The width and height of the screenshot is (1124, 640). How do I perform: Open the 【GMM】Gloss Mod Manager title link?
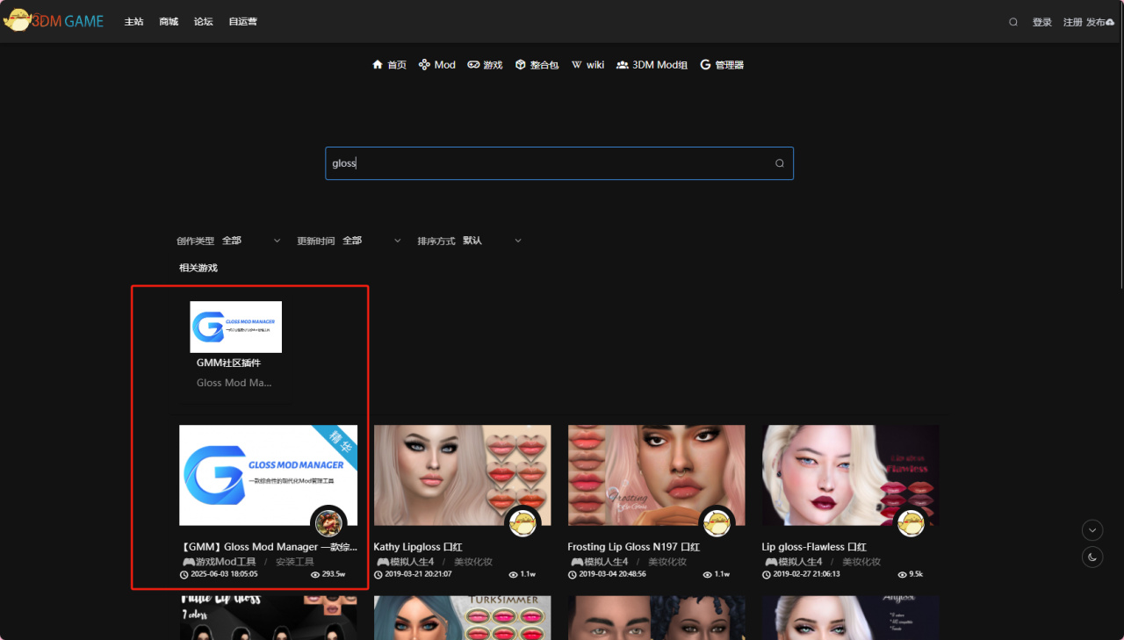pos(269,547)
